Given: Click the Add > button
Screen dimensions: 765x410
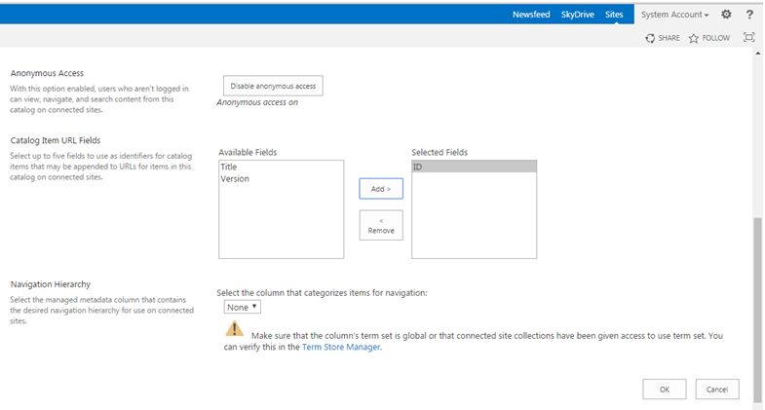Looking at the screenshot, I should tap(381, 188).
